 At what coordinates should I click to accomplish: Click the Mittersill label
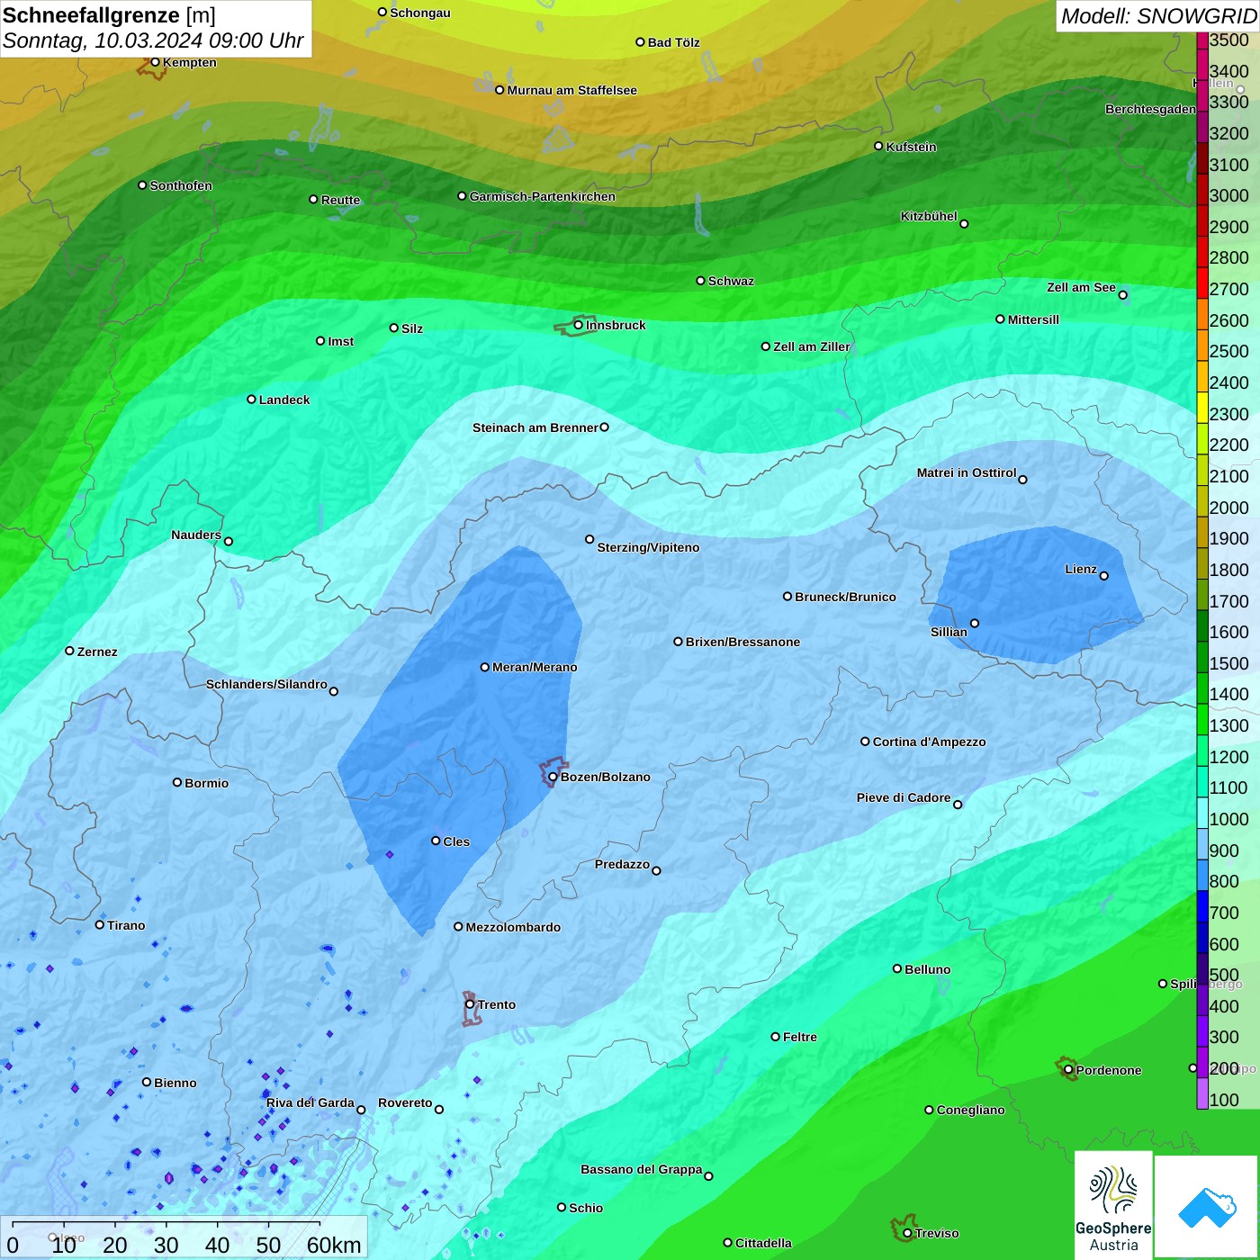1033,319
